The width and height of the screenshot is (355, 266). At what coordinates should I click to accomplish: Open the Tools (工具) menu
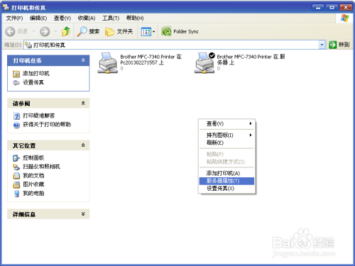coord(111,18)
